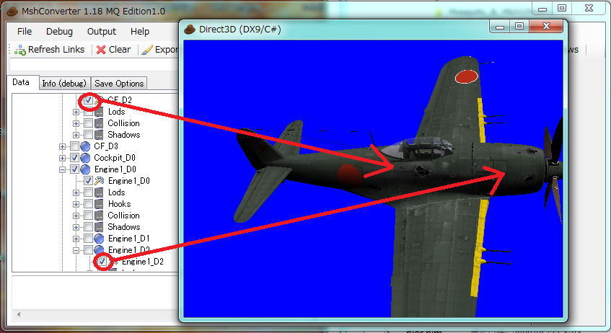This screenshot has width=611, height=333.
Task: Maximize the Direct3D window
Action: [519, 27]
